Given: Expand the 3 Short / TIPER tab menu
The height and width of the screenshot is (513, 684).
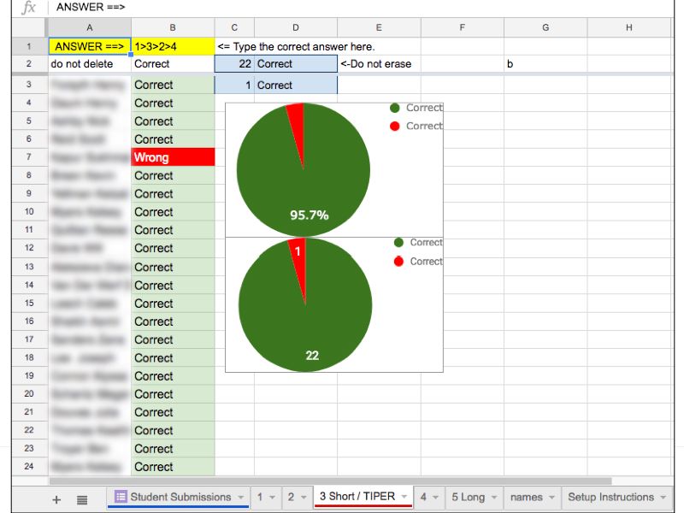Looking at the screenshot, I should (x=405, y=498).
